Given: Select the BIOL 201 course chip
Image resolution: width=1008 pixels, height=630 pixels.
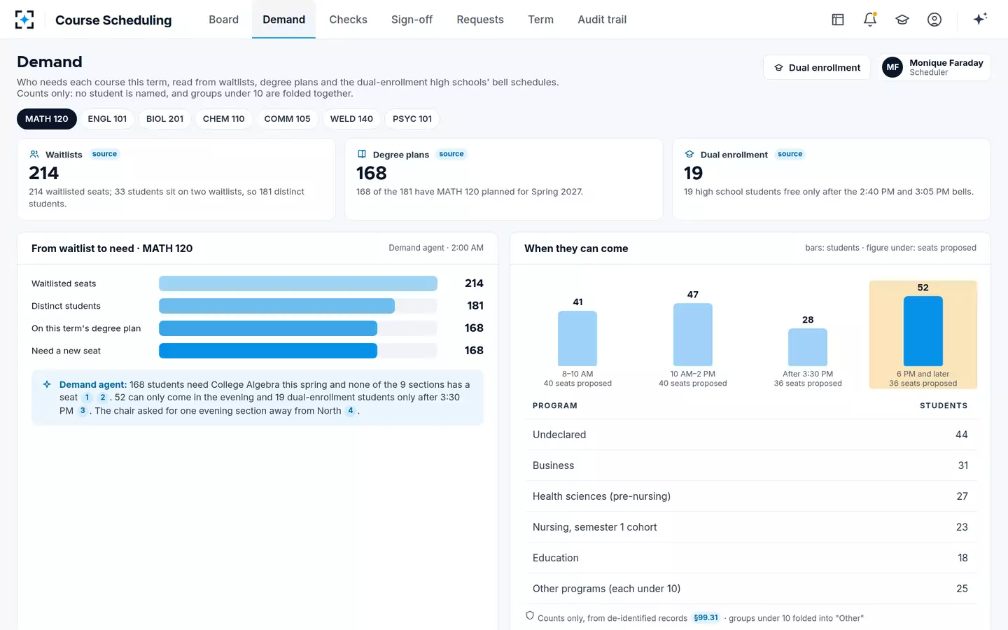Looking at the screenshot, I should pos(165,119).
